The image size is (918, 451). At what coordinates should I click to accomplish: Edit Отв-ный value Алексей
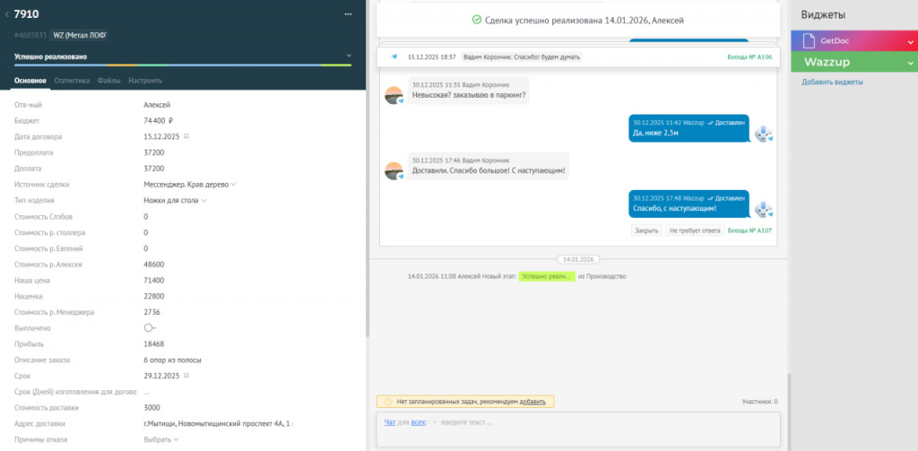(x=157, y=105)
